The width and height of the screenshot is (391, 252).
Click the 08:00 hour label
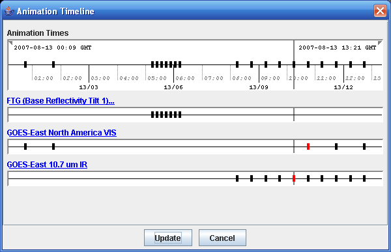click(242, 78)
